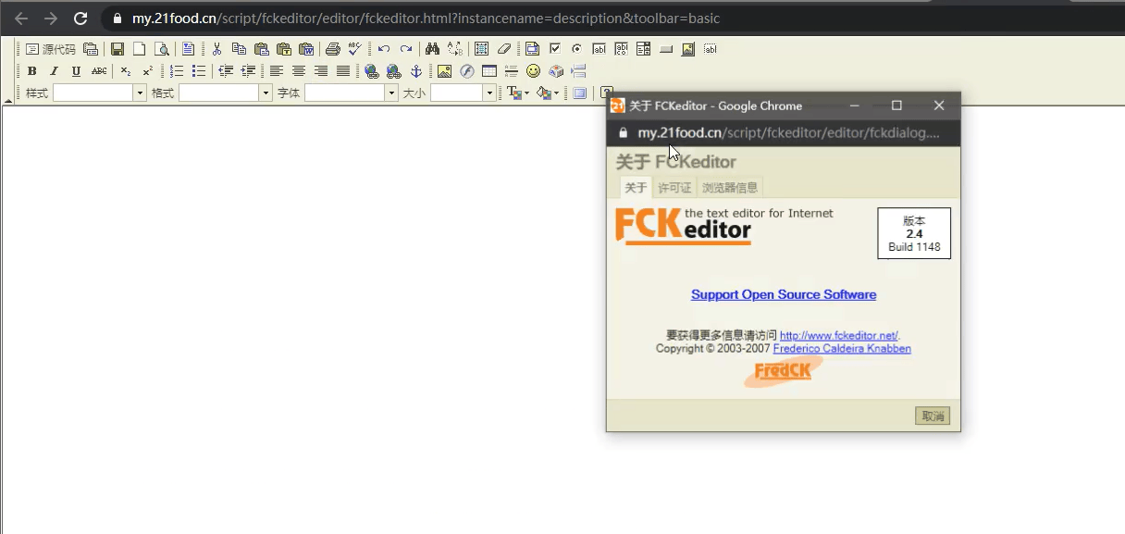The image size is (1125, 534).
Task: Toggle the 源代码 source view
Action: (x=51, y=49)
